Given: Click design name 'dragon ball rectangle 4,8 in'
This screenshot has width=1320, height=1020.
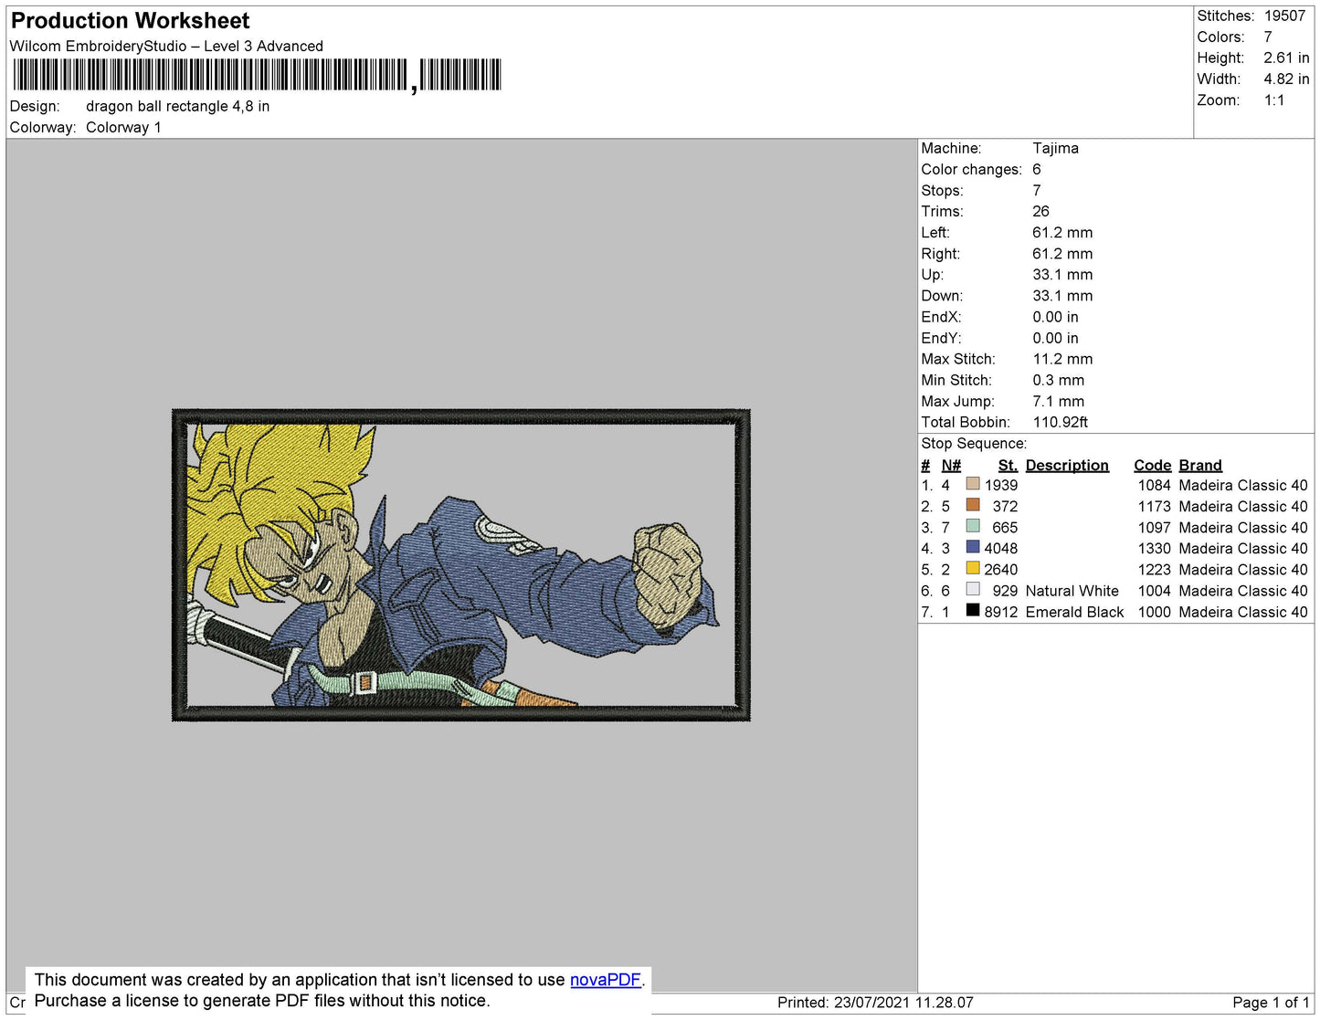Looking at the screenshot, I should (x=177, y=107).
